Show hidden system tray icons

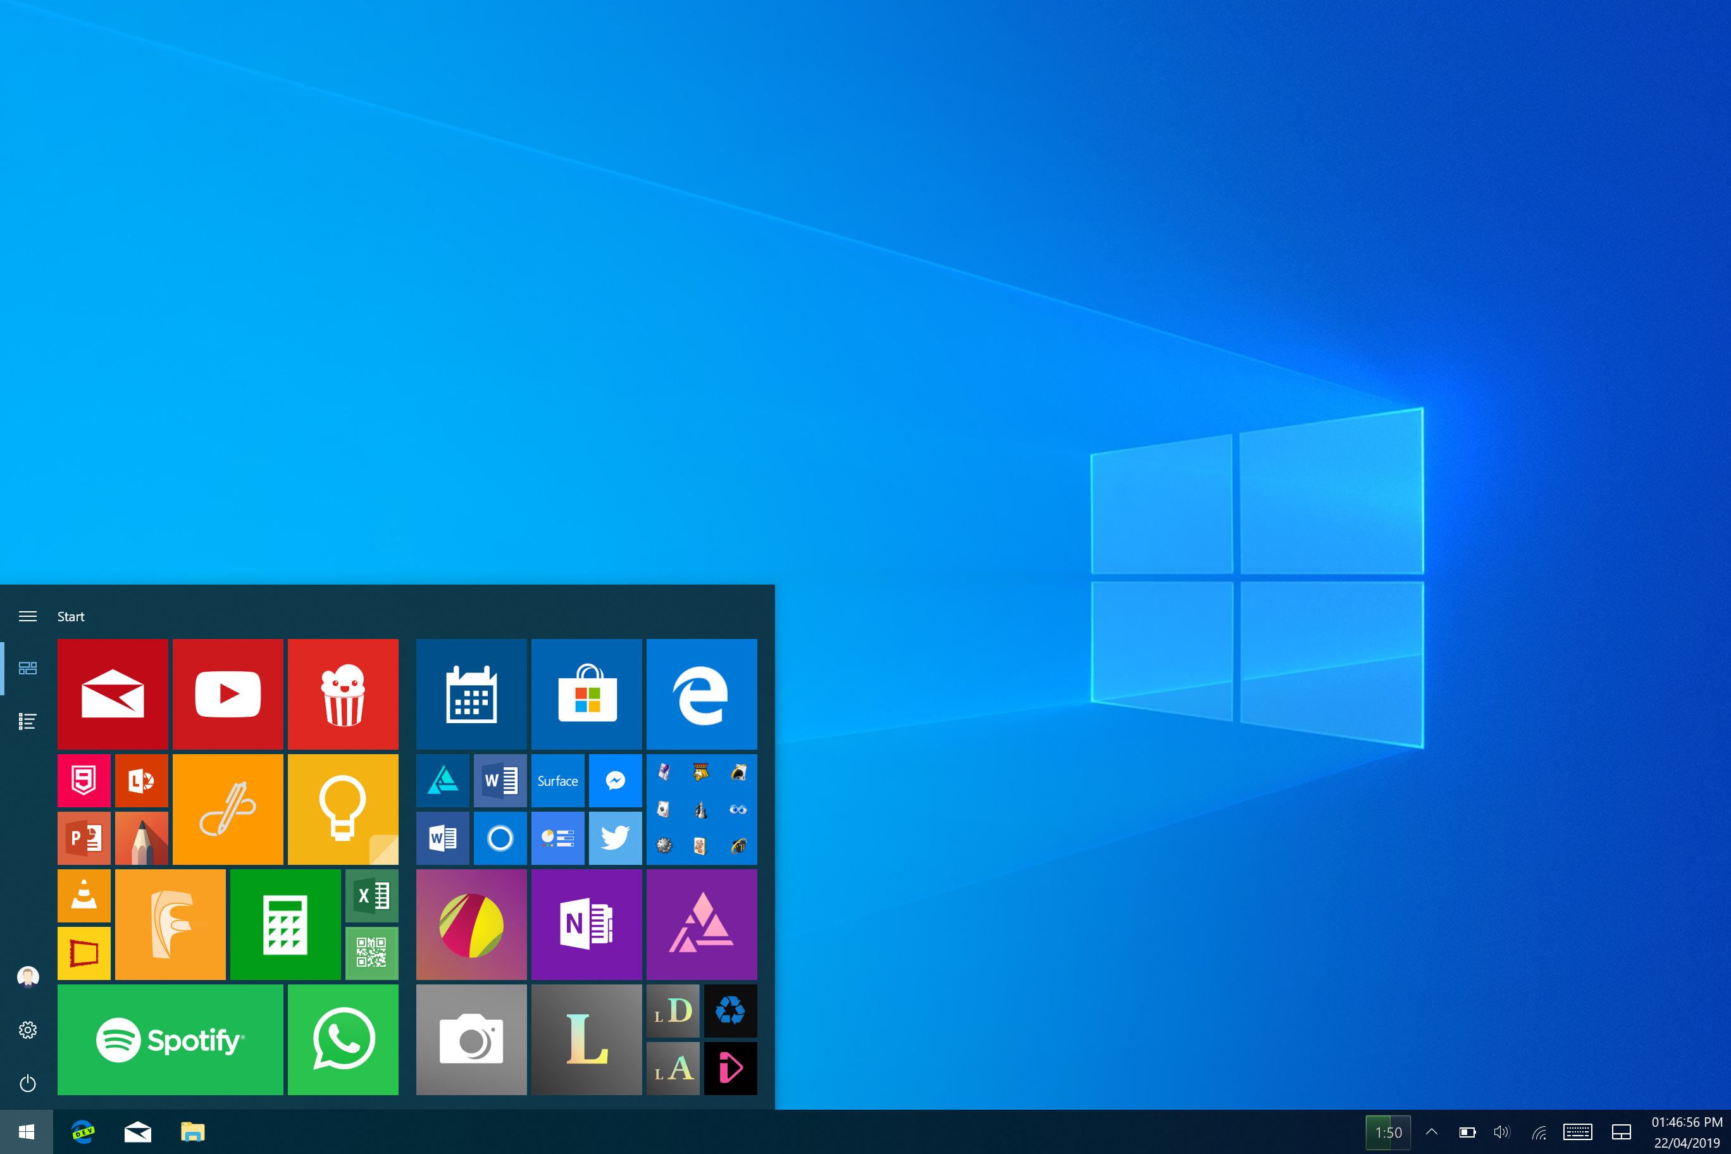[1432, 1132]
